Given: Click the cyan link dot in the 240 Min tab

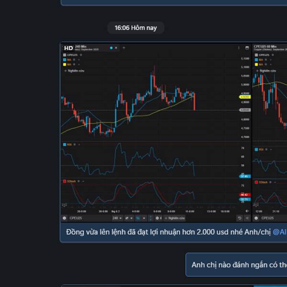Looking at the screenshot, I should [111, 48].
